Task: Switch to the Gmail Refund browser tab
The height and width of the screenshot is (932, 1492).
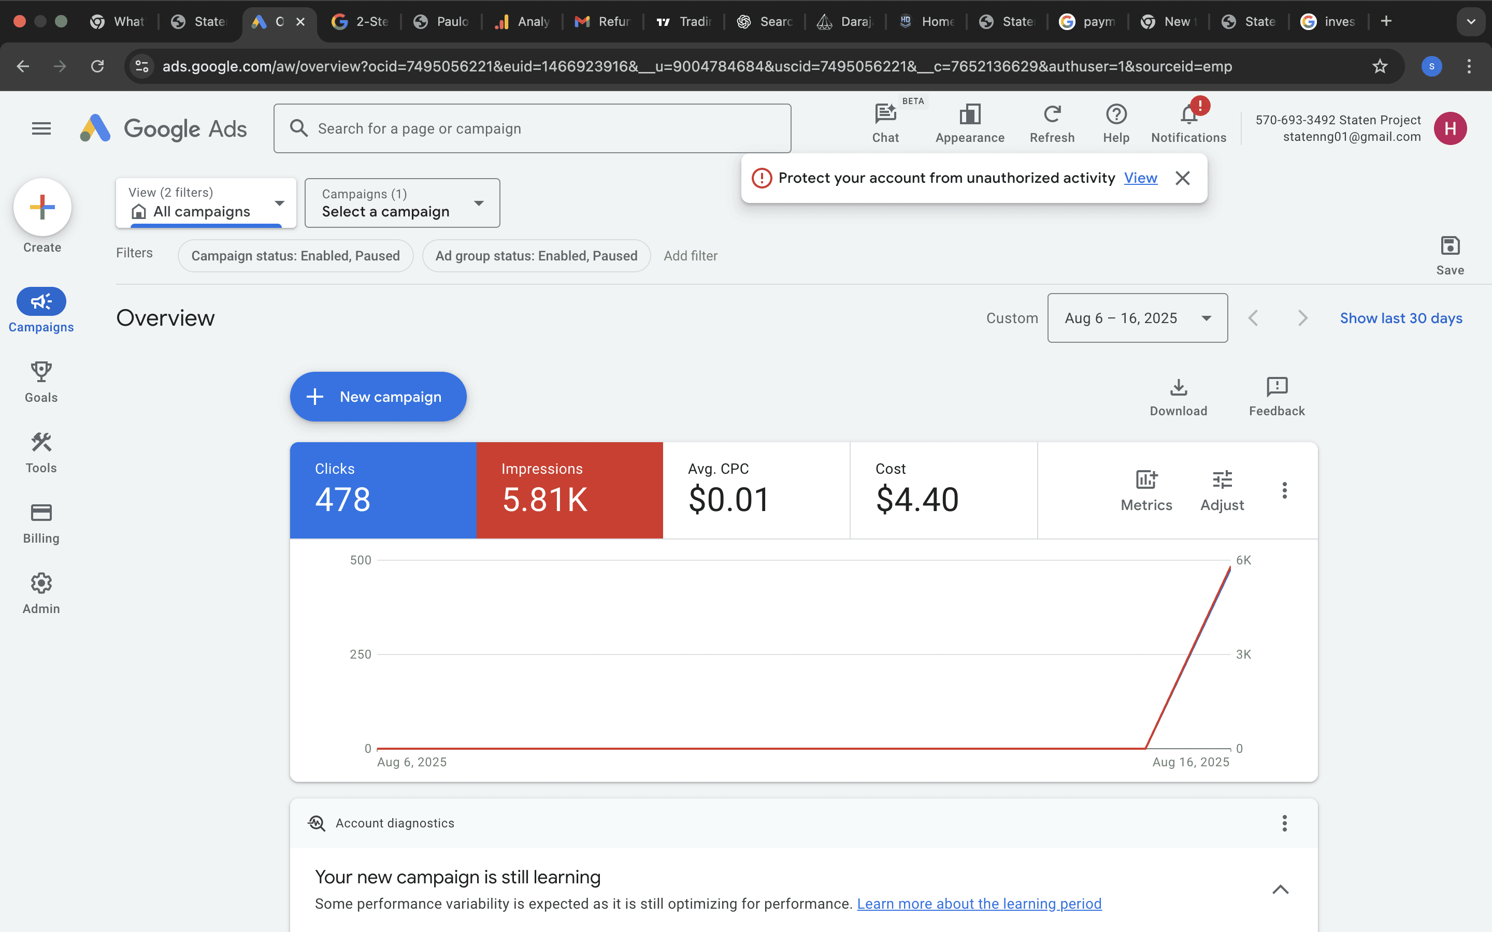Action: pyautogui.click(x=602, y=22)
